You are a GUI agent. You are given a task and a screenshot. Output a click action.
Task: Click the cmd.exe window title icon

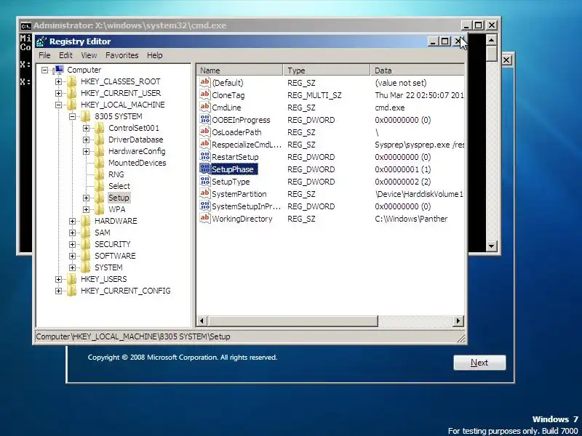point(25,25)
